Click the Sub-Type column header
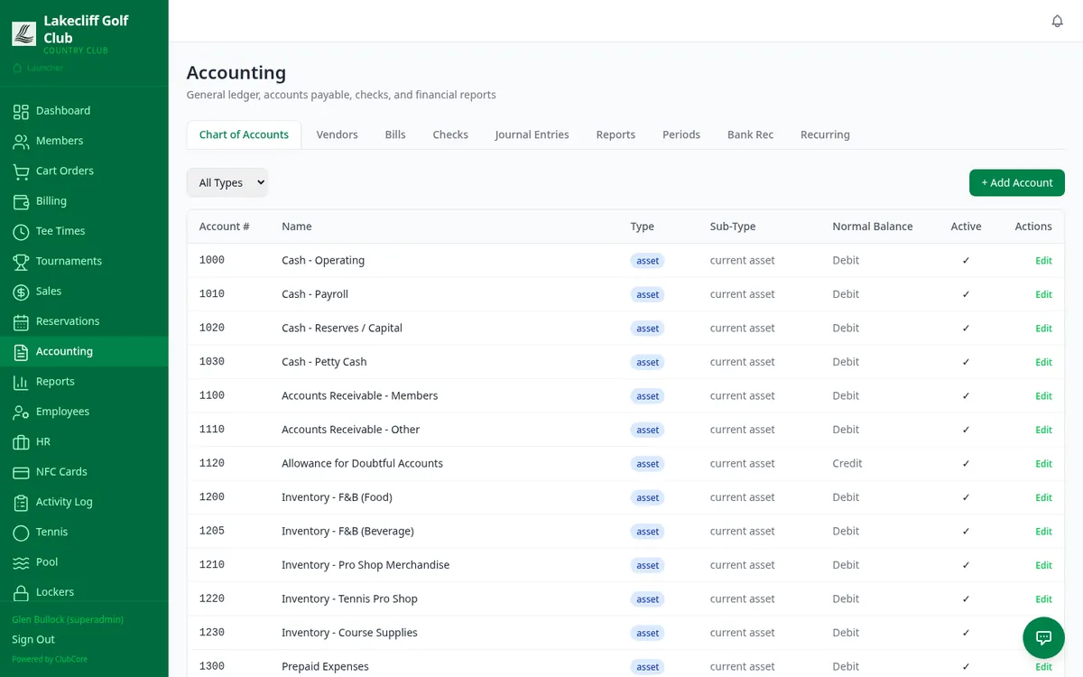Image resolution: width=1083 pixels, height=677 pixels. tap(733, 227)
